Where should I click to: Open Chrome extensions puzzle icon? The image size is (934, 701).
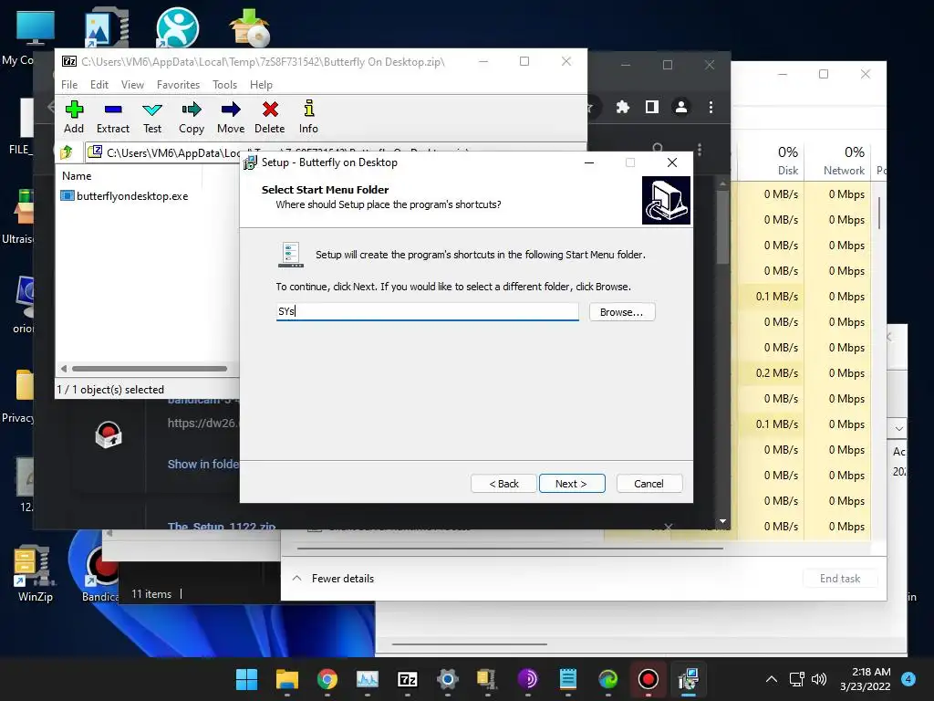click(622, 107)
